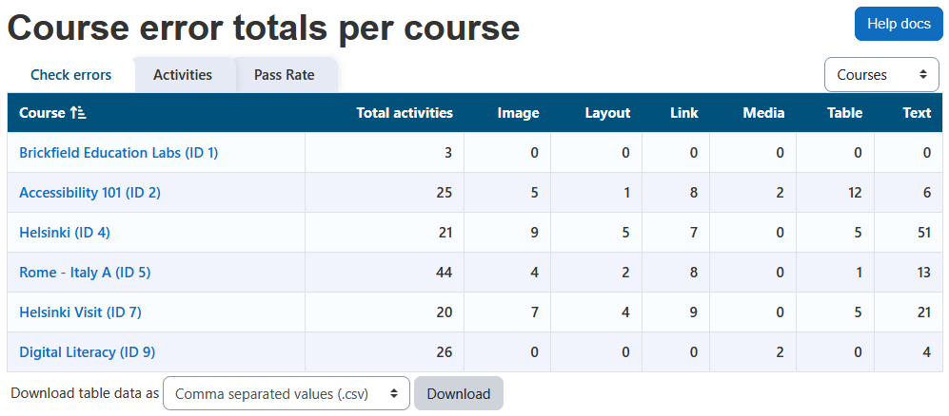This screenshot has width=949, height=416.
Task: Click the Layout column header
Action: click(607, 113)
